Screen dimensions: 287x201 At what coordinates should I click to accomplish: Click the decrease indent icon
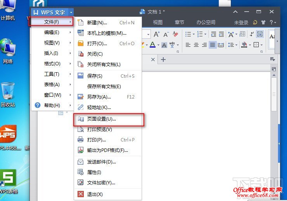pyautogui.click(x=213, y=34)
